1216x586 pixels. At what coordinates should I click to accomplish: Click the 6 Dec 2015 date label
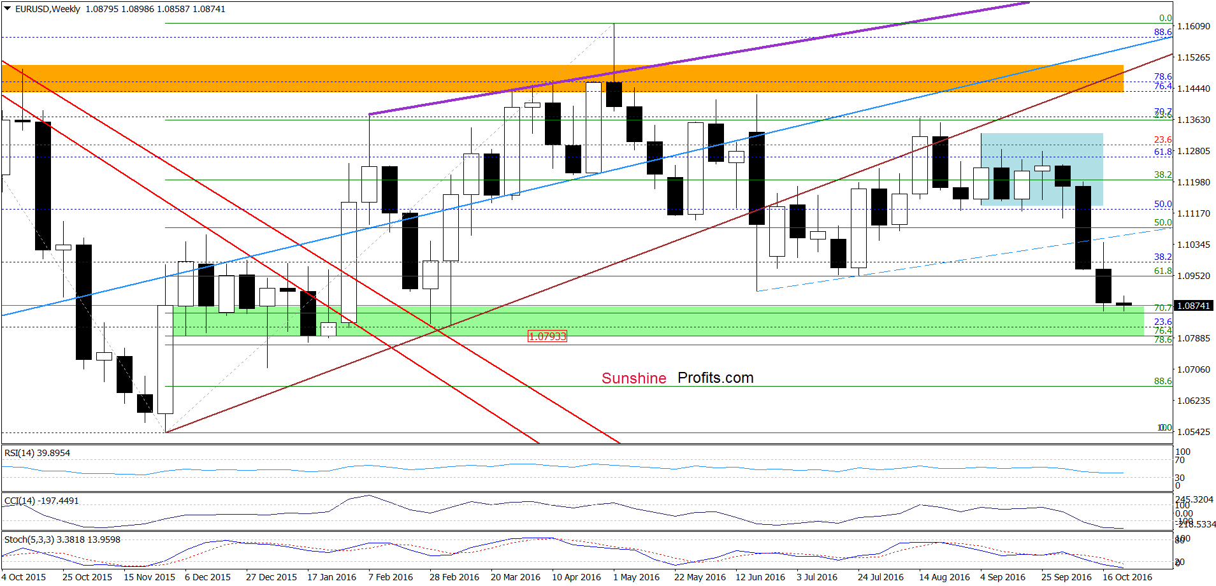coord(208,577)
